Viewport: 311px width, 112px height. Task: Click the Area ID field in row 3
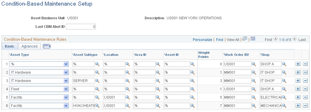(145, 81)
